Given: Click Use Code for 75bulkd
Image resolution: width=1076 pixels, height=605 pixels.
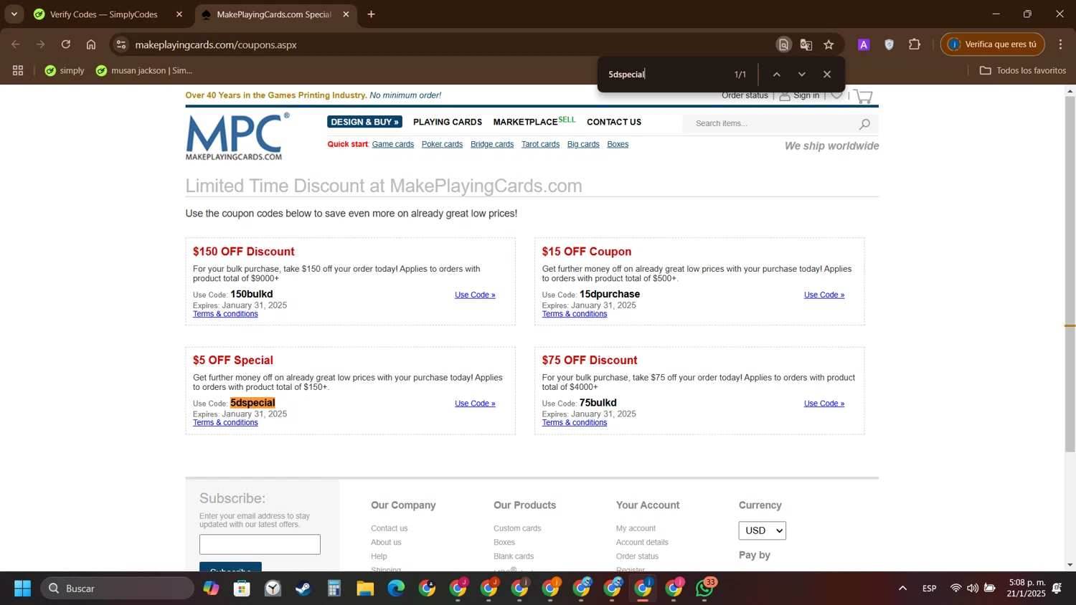Looking at the screenshot, I should point(824,404).
